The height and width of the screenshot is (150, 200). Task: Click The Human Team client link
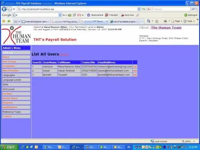(166, 27)
